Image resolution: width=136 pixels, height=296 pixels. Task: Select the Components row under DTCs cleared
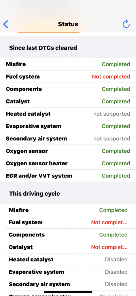(68, 89)
